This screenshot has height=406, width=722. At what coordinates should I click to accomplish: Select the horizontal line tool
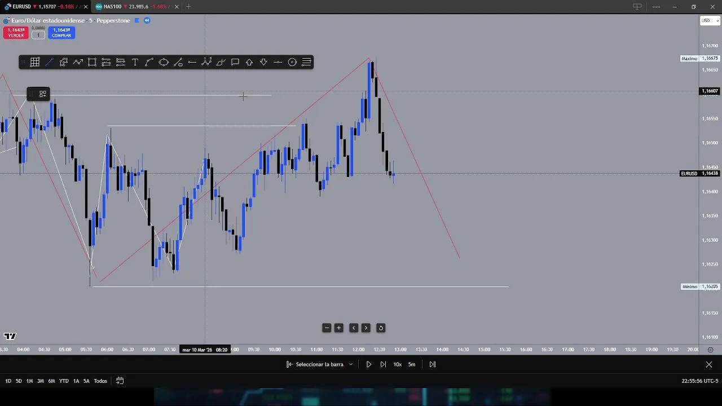(x=278, y=62)
